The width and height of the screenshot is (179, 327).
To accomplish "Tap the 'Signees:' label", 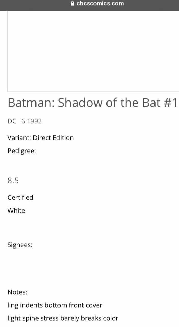I will (20, 245).
